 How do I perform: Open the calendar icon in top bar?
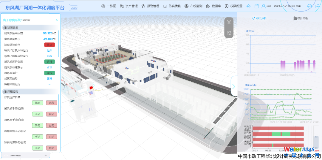point(256,6)
